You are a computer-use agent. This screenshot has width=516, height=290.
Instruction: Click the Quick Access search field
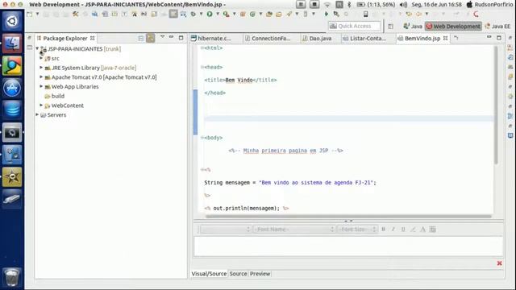(355, 26)
